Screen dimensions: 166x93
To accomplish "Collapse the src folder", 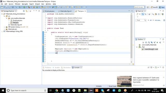I will pos(4,16).
